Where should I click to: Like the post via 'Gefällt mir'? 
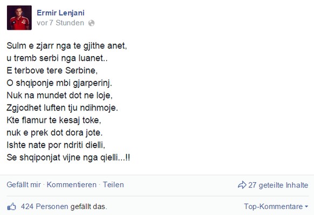pyautogui.click(x=24, y=185)
